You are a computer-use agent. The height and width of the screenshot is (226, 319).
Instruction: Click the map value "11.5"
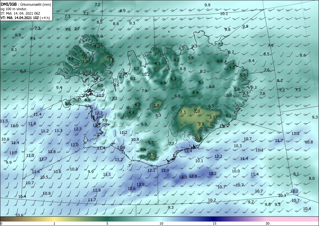tap(4, 121)
